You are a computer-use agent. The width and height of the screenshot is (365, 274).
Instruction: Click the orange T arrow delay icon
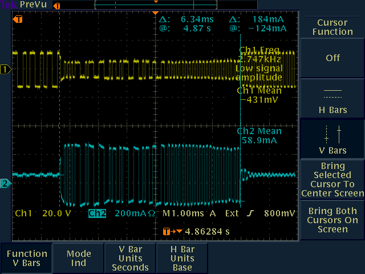[x=172, y=232]
